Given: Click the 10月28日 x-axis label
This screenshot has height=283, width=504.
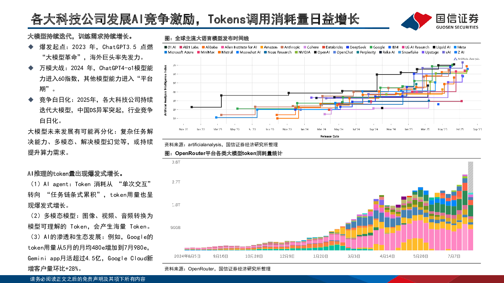Looking at the screenshot, I should click(254, 256).
